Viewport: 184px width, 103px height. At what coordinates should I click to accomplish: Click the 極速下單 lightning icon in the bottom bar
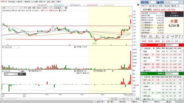[x=96, y=102]
